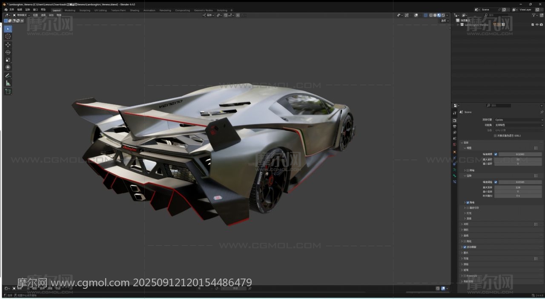Expand the Lamborghini_Veneno collection in outliner
This screenshot has height=299, width=545.
point(457,25)
